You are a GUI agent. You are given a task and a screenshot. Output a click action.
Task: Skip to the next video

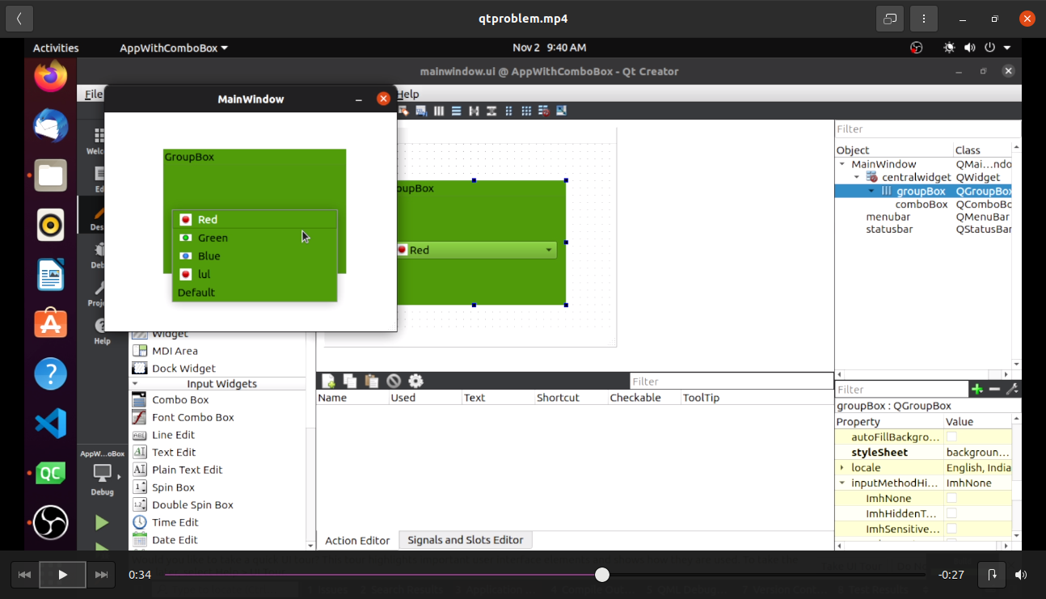click(101, 575)
